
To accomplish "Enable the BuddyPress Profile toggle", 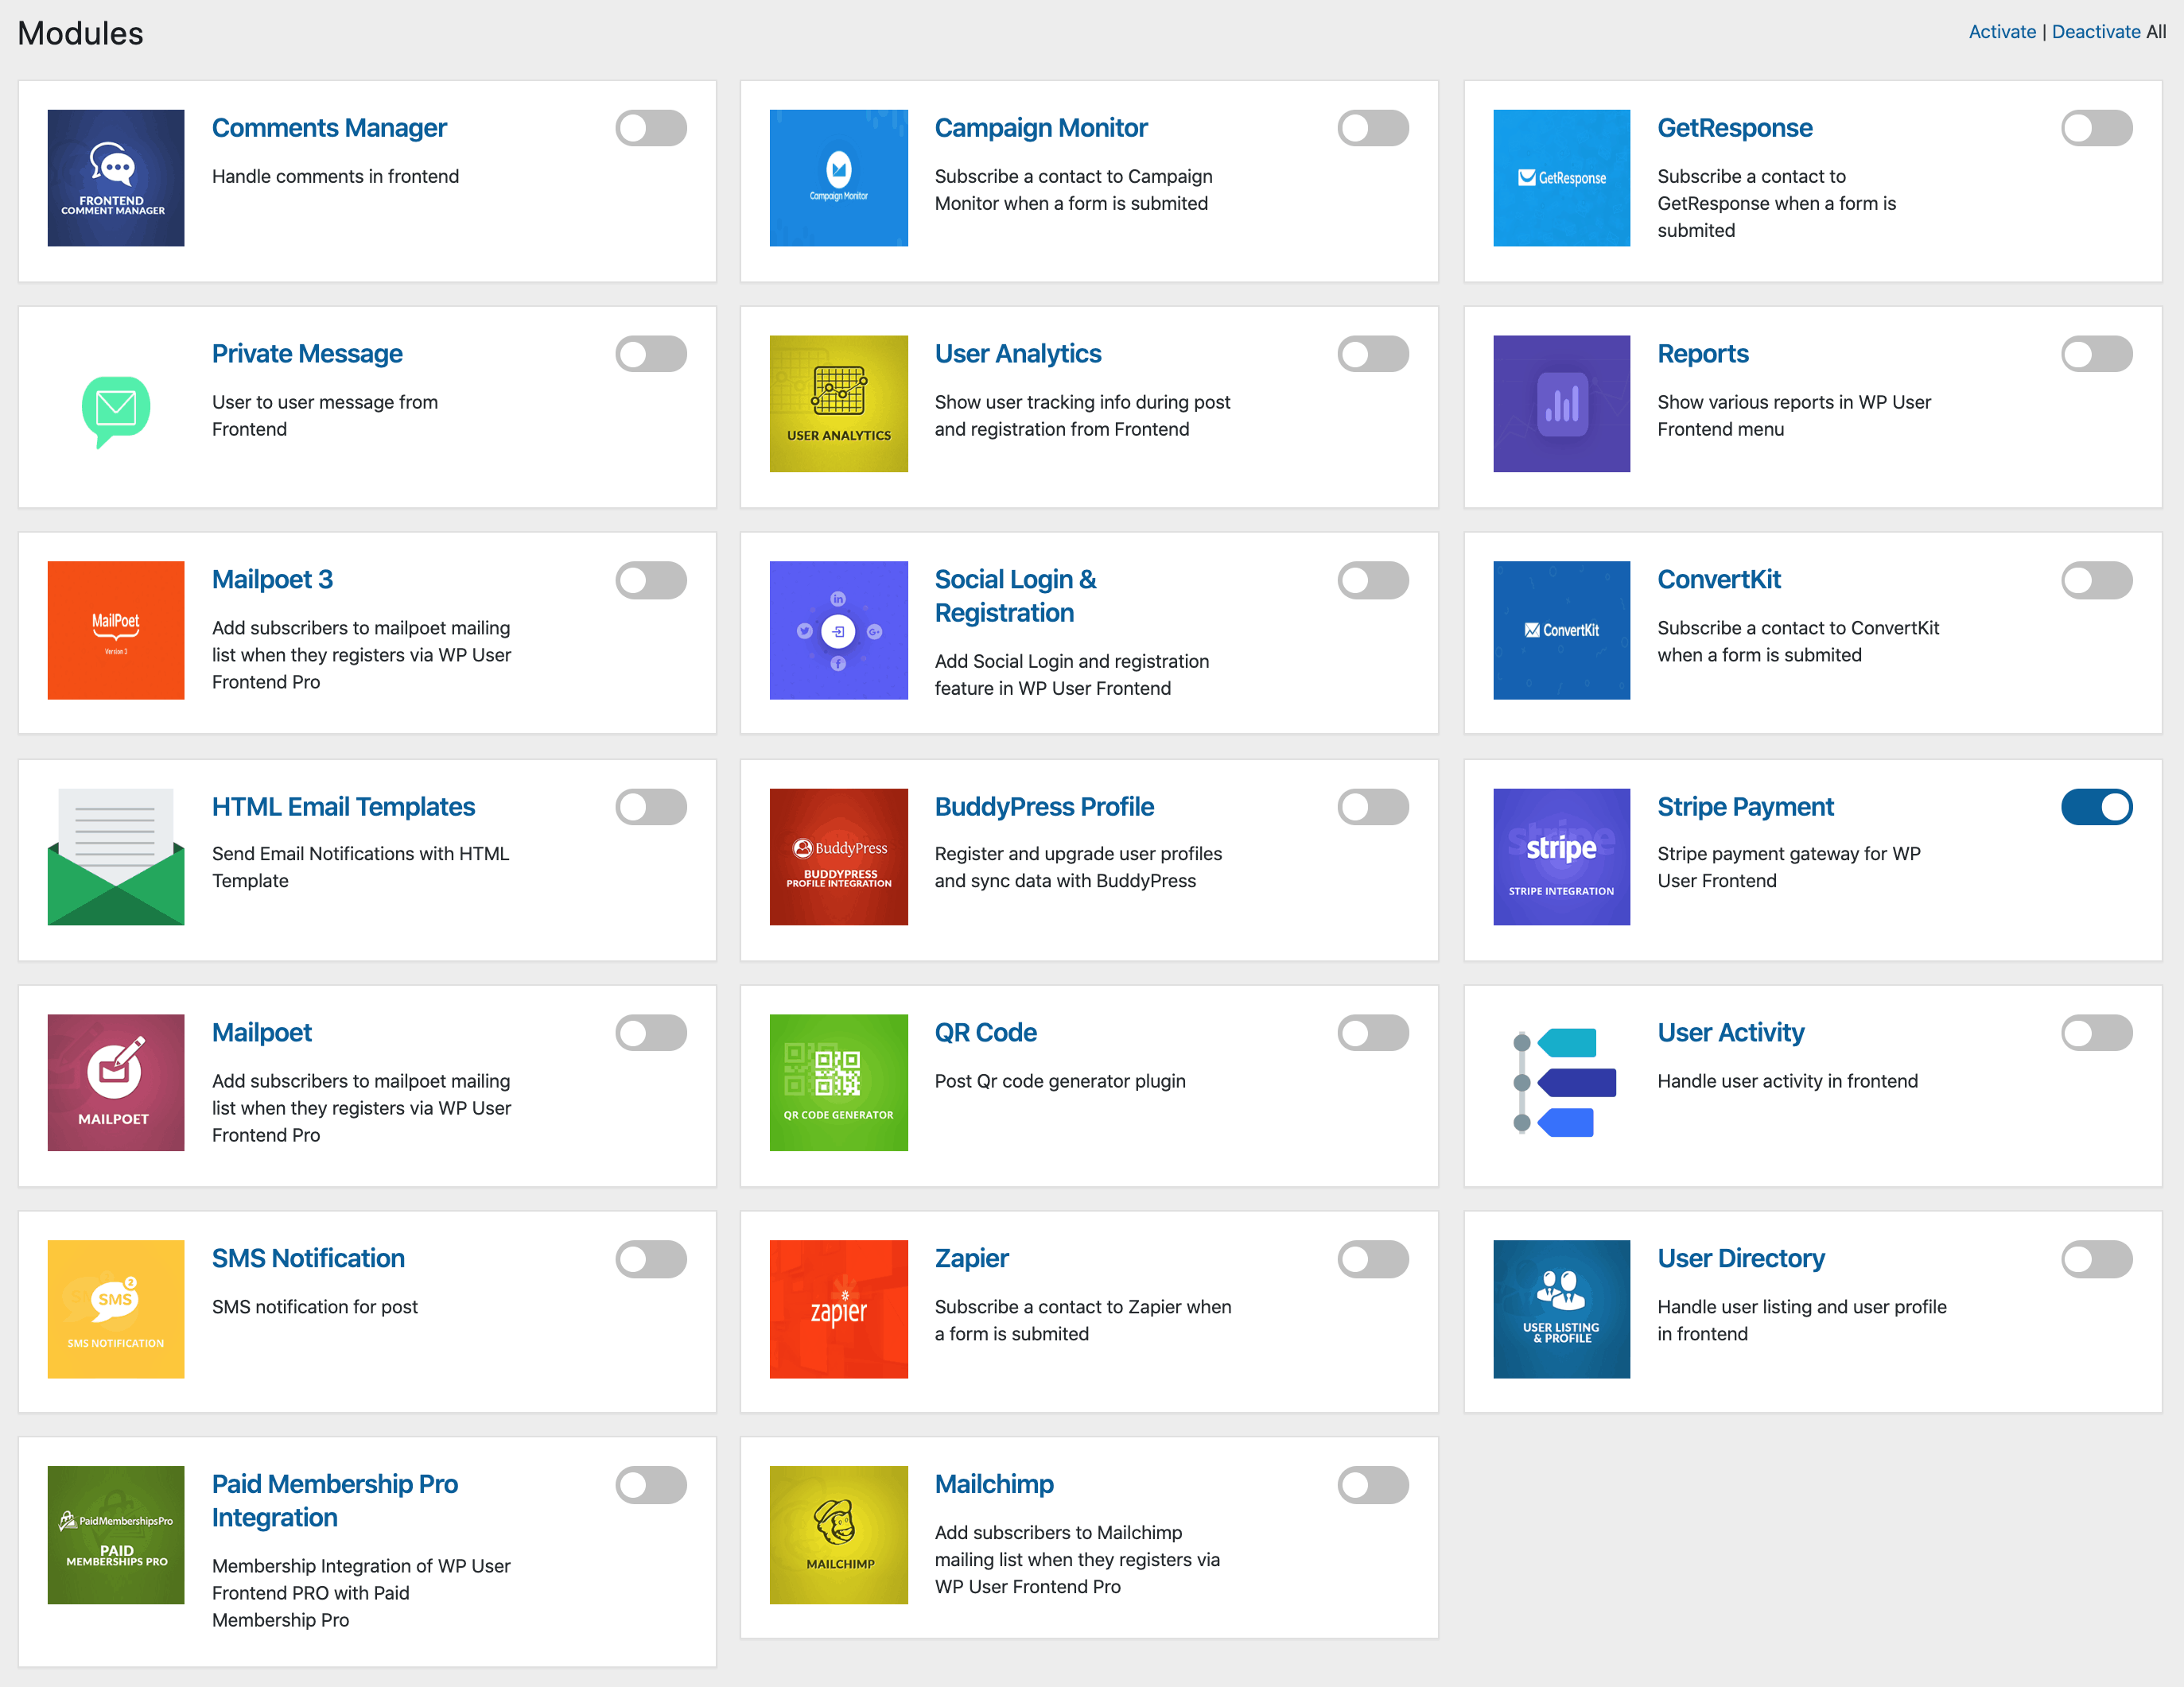I will click(x=1374, y=808).
